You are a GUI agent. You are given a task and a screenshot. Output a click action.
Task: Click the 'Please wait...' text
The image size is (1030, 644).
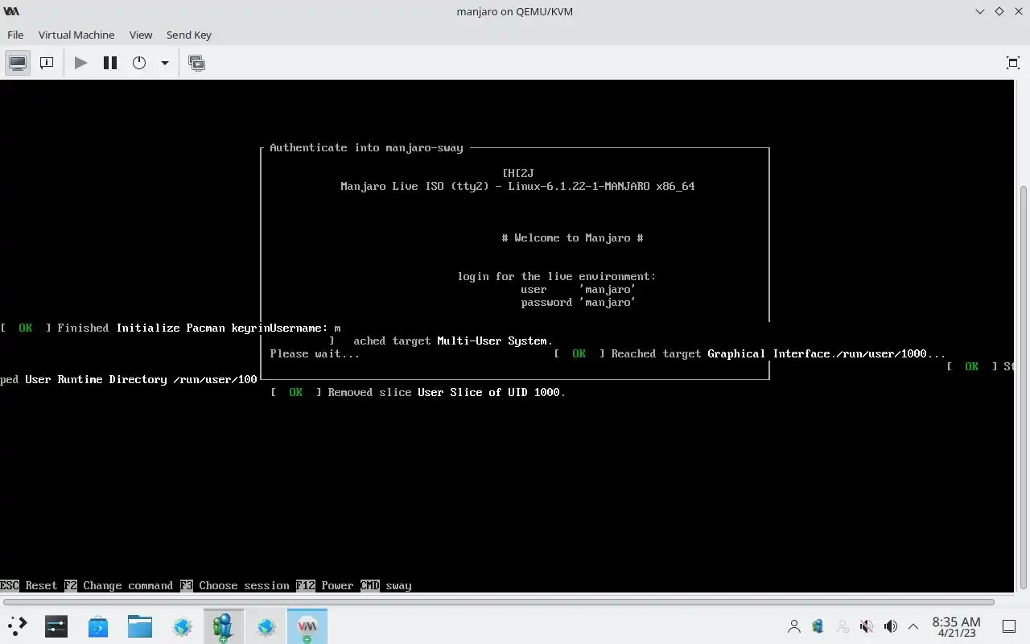[x=315, y=353]
